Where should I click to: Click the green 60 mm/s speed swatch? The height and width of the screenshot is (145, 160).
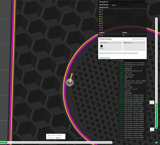[x=100, y=10]
